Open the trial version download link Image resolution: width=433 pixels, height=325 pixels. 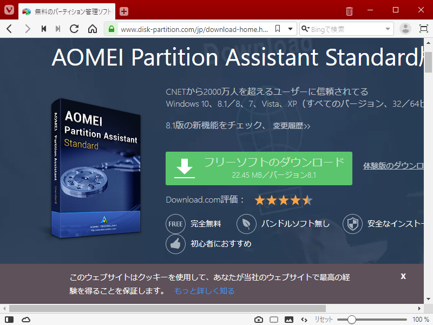(393, 166)
